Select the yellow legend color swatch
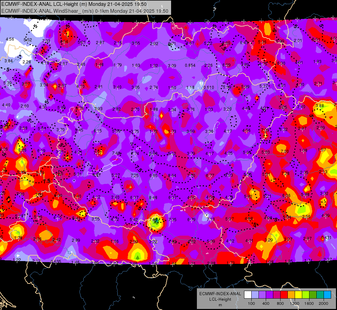 [x=298, y=295]
